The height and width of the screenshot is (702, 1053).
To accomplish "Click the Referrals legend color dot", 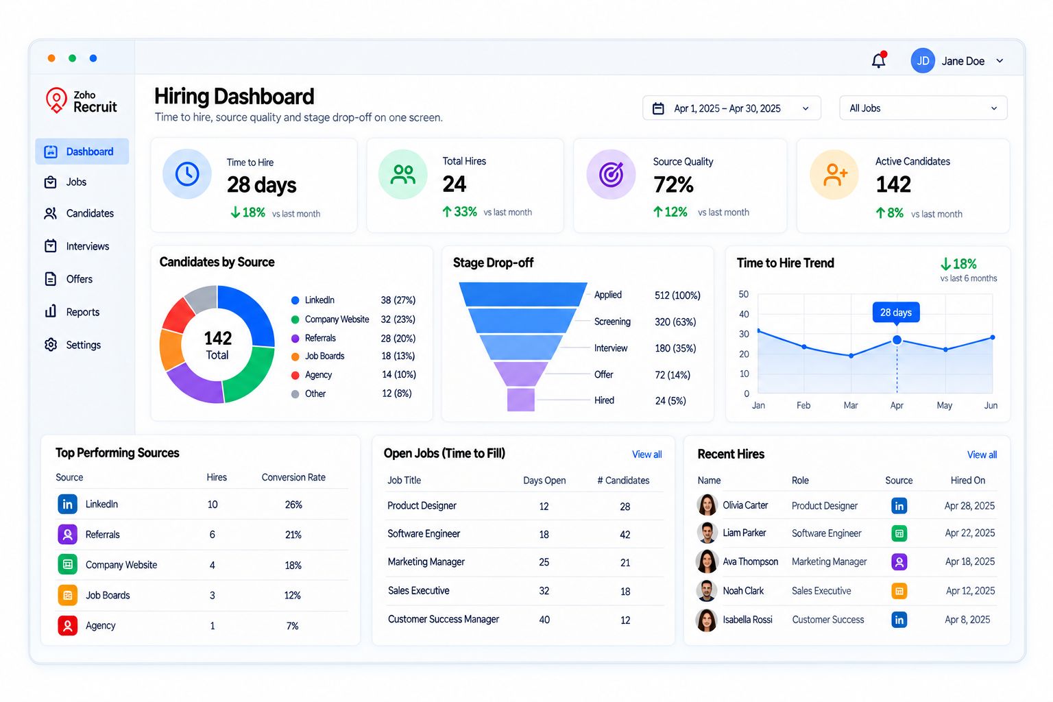I will 295,339.
